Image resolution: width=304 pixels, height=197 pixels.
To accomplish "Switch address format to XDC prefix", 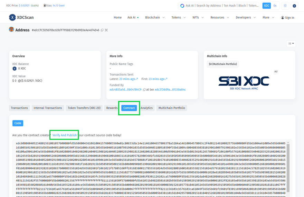I will (x=267, y=6).
